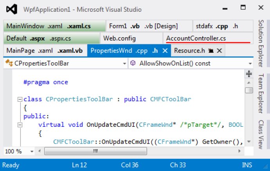Open the Solution Explorer side panel
This screenshot has width=270, height=171.
pyautogui.click(x=261, y=43)
